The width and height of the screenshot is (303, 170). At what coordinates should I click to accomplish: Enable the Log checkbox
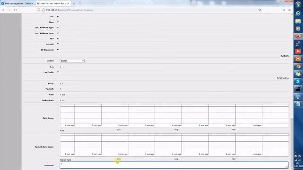[61, 67]
